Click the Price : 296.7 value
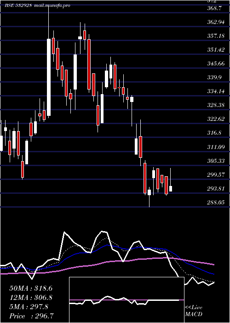 [31, 316]
